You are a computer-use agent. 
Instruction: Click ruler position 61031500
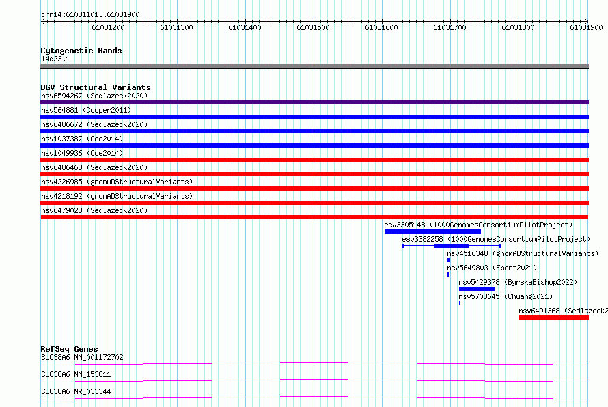313,27
